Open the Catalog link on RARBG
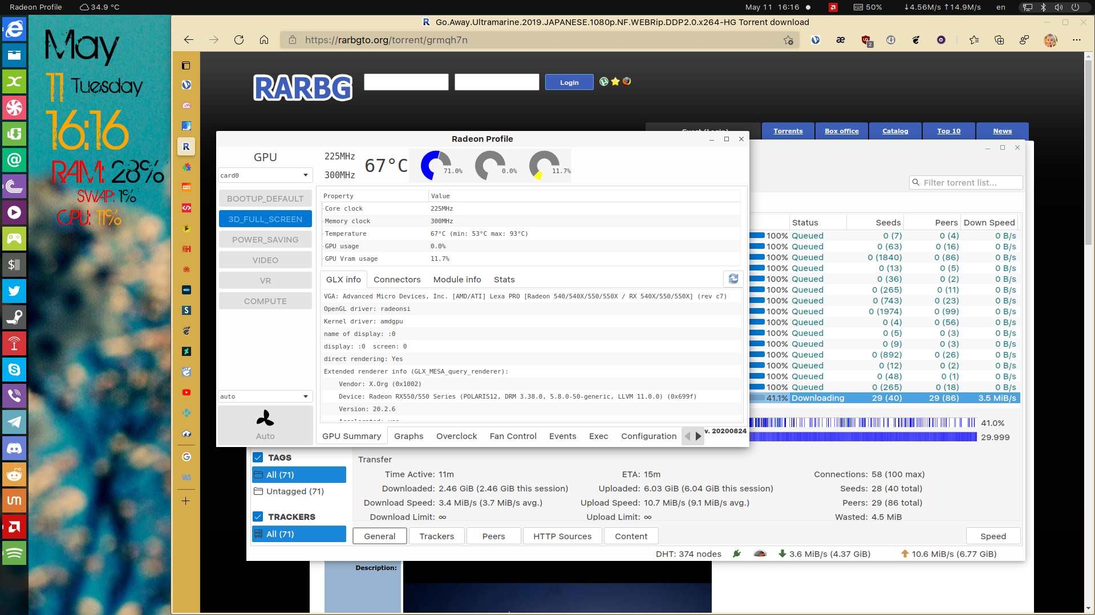 895,131
